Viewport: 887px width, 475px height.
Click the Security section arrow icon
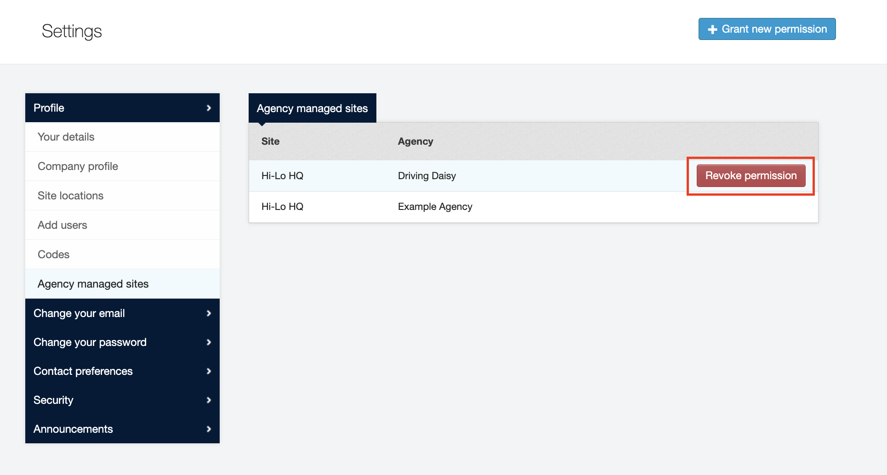click(209, 400)
